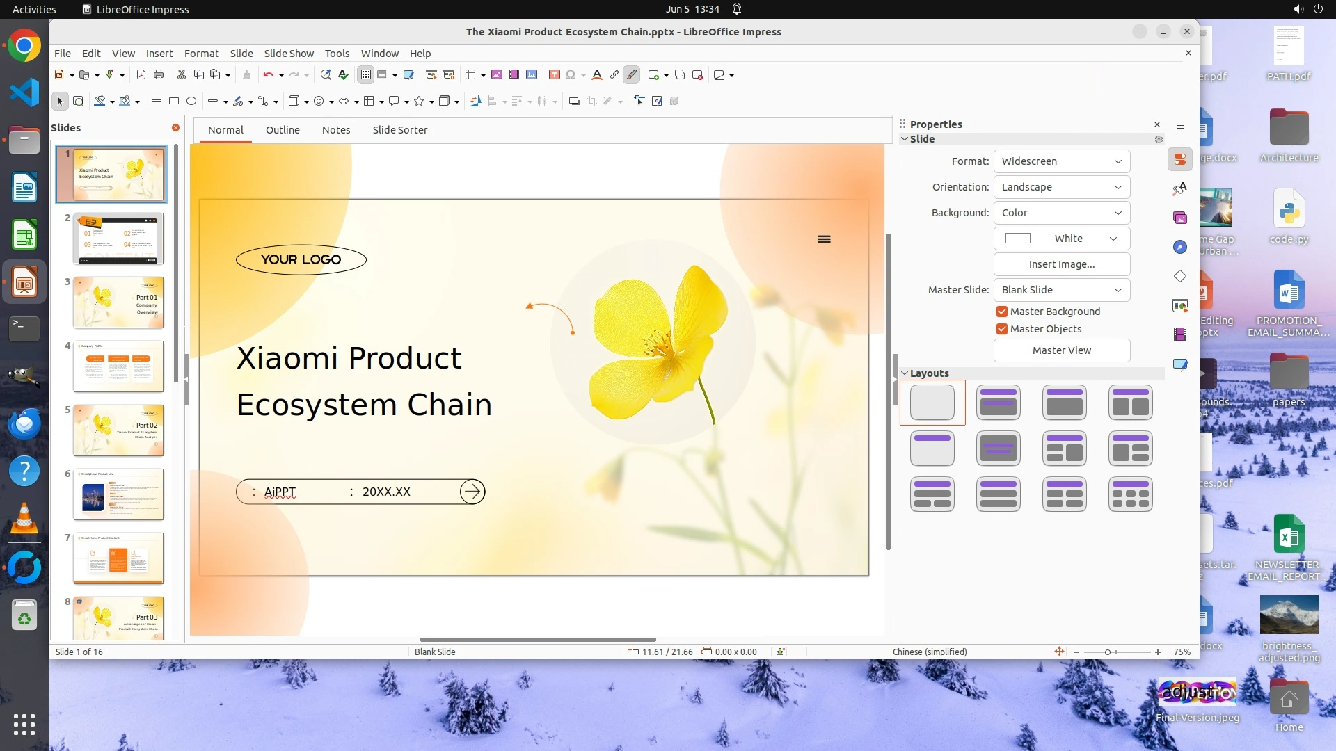
Task: Switch to the Slide Sorter tab
Action: pyautogui.click(x=399, y=130)
